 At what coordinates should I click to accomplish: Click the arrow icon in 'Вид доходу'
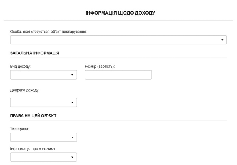click(x=72, y=75)
